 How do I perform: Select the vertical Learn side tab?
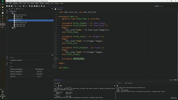tap(7, 57)
